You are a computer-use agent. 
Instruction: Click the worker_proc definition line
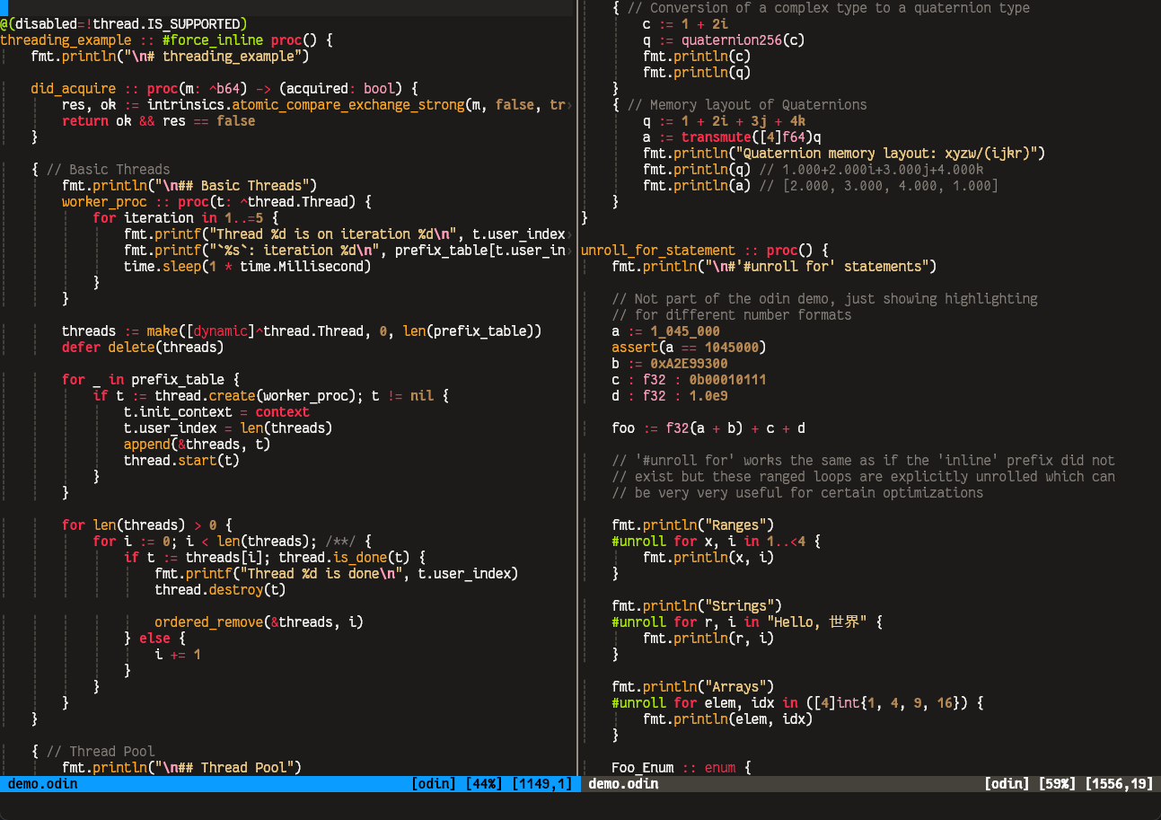[216, 202]
